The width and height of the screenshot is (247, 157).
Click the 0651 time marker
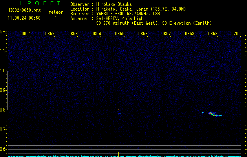tap(26, 34)
